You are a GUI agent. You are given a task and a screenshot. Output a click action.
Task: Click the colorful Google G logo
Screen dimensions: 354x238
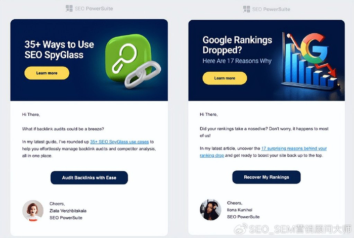point(314,49)
